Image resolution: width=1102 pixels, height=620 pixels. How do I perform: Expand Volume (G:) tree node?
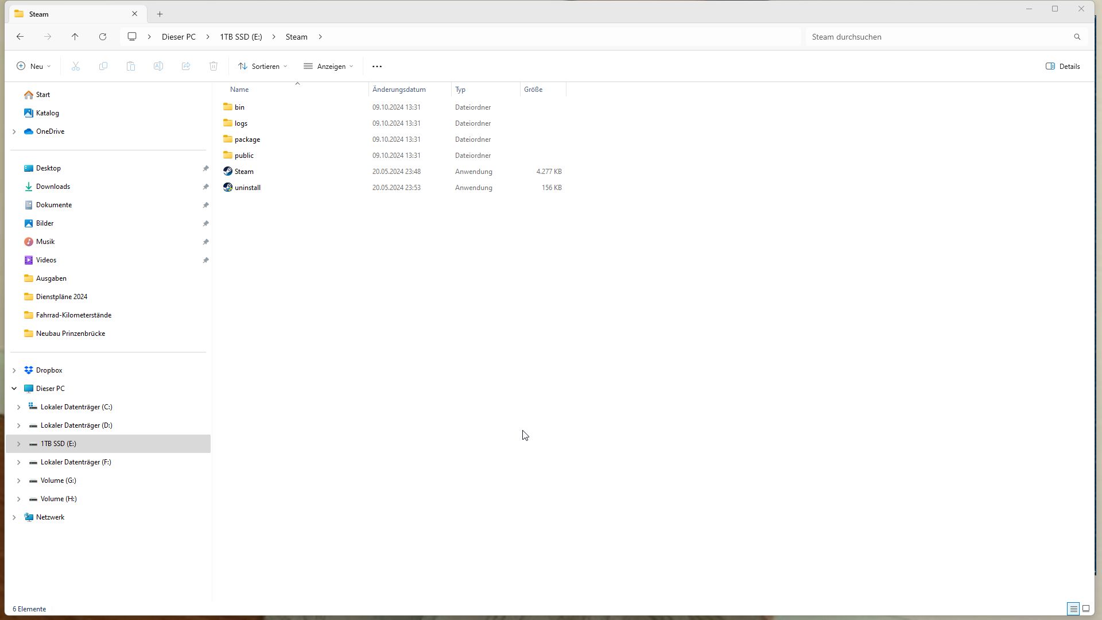click(19, 480)
